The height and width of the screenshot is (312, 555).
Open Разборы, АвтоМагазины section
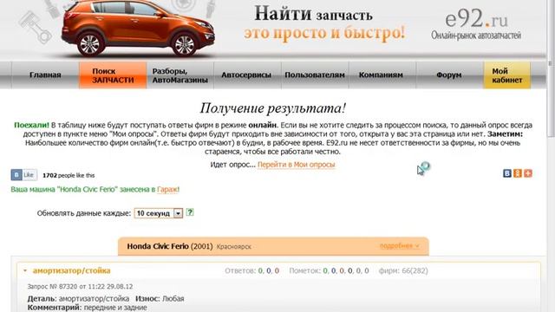point(180,75)
